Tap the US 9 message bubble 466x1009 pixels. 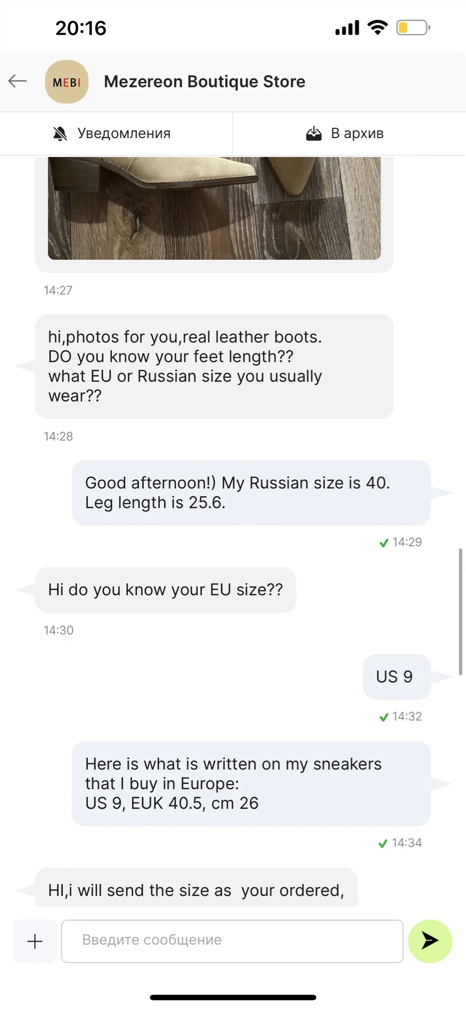(x=396, y=677)
